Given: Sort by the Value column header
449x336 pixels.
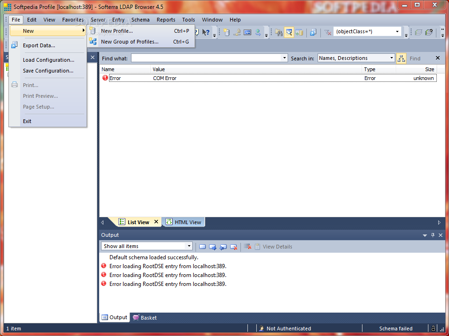Looking at the screenshot, I should (256, 69).
